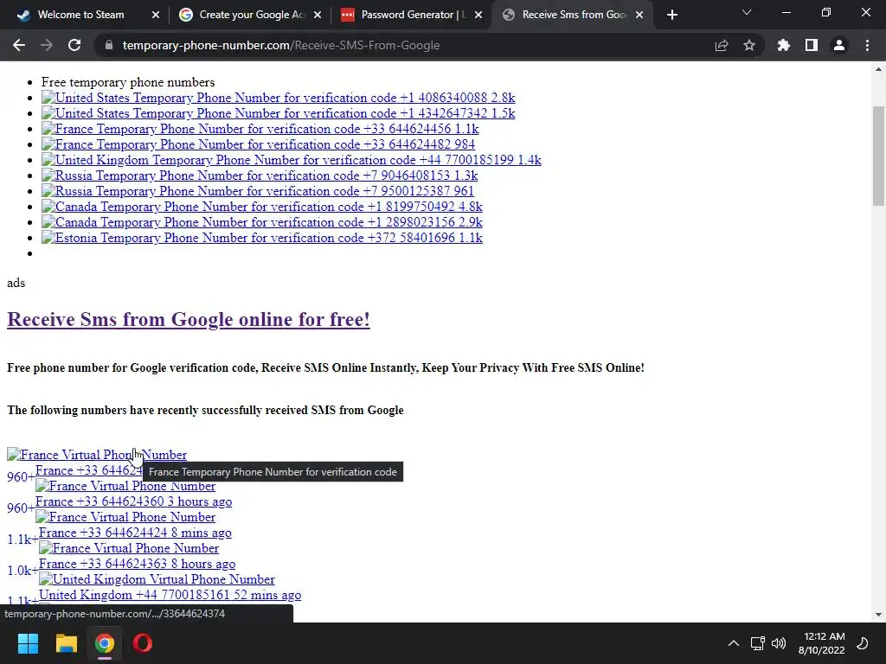Toggle the Chrome side panel icon
886x664 pixels.
coord(812,45)
